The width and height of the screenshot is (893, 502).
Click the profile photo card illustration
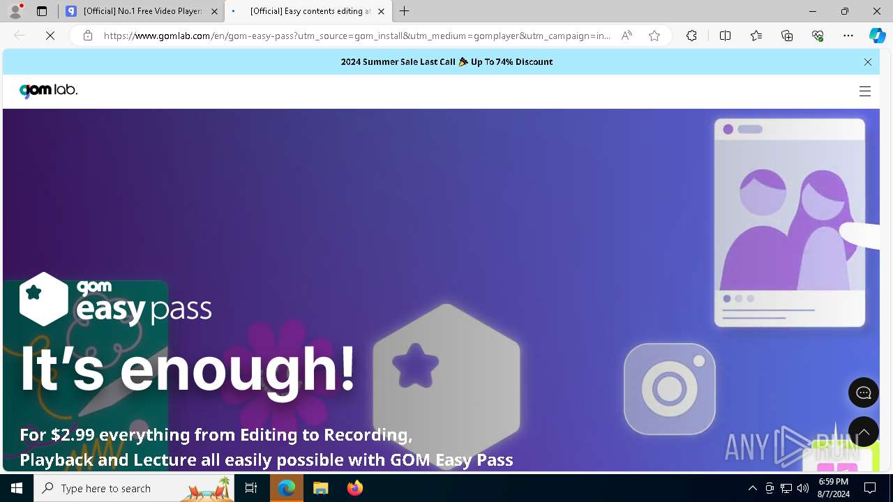point(790,222)
